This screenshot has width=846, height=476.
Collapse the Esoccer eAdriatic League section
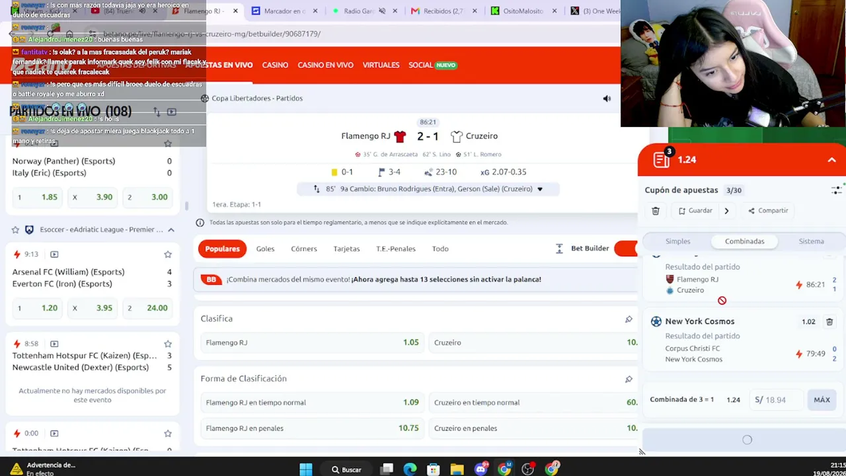point(171,230)
